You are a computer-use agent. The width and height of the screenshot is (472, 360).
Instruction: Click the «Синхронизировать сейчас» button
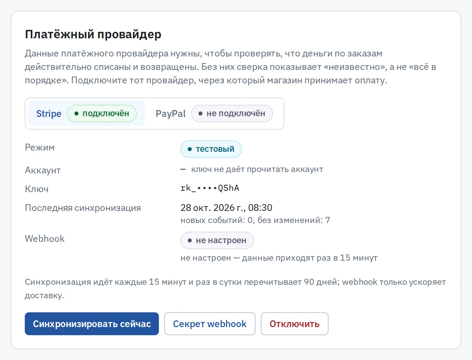pyautogui.click(x=92, y=324)
